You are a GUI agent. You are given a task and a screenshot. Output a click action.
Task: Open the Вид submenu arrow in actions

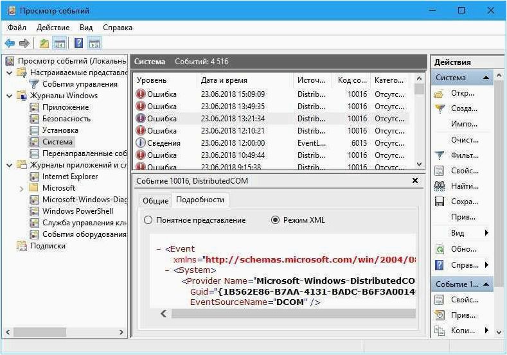[486, 233]
